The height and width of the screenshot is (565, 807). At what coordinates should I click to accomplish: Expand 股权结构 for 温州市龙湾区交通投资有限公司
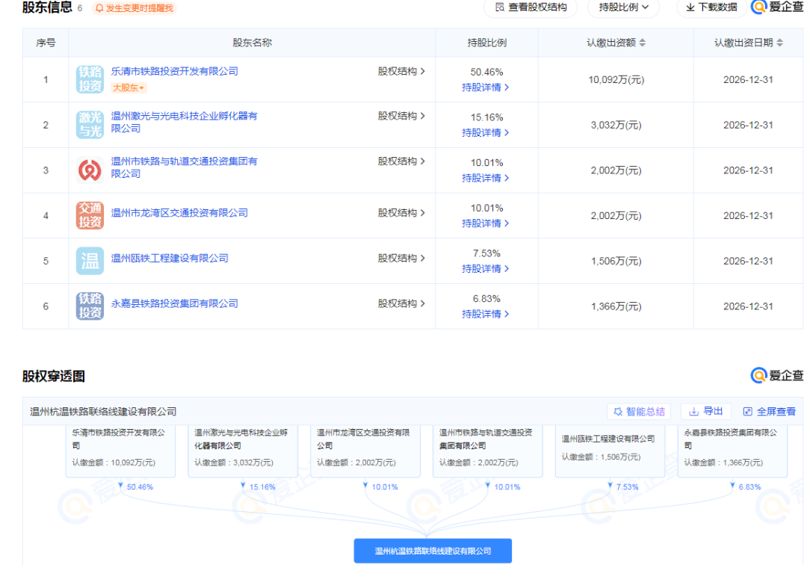click(x=401, y=212)
